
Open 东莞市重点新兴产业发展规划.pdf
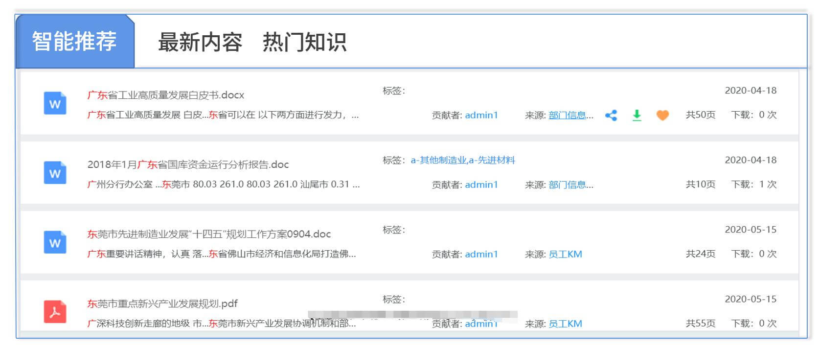pyautogui.click(x=162, y=303)
